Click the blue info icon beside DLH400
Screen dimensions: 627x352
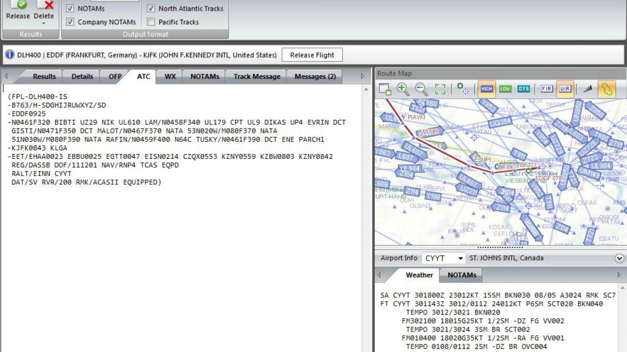pos(9,54)
